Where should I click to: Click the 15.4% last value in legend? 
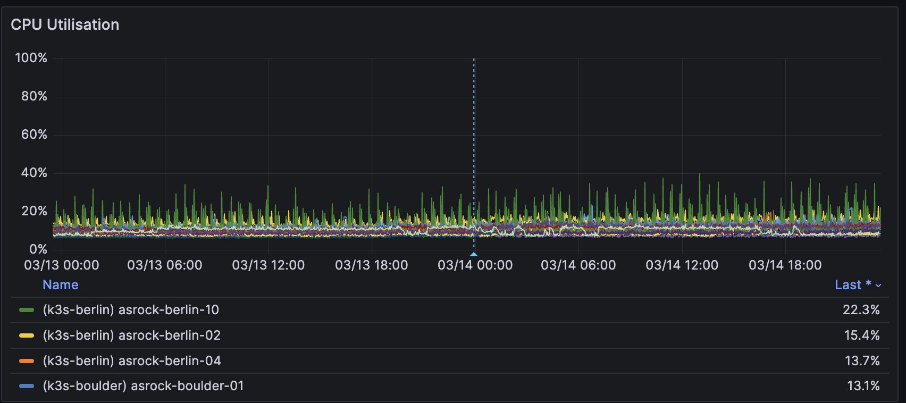pos(861,335)
